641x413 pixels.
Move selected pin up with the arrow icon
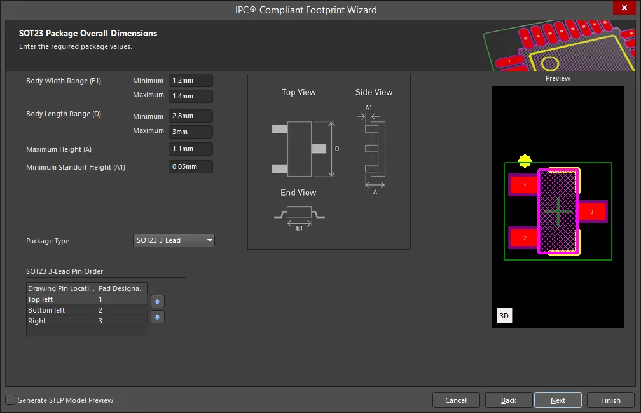point(158,301)
